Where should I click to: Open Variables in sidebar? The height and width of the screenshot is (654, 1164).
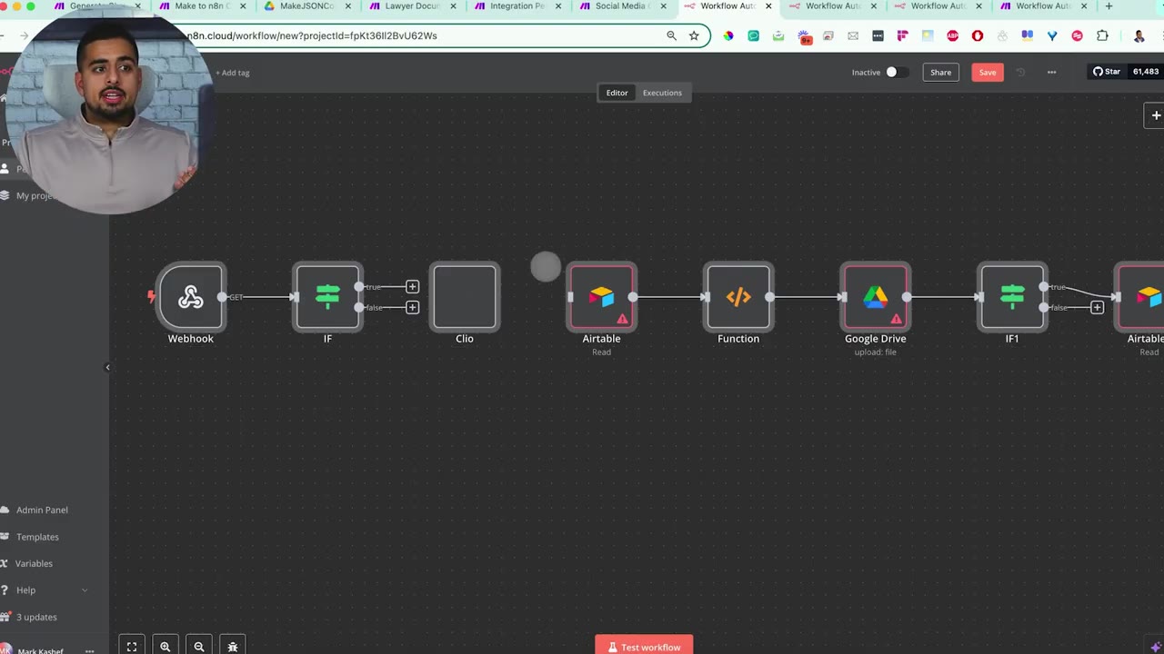(34, 563)
